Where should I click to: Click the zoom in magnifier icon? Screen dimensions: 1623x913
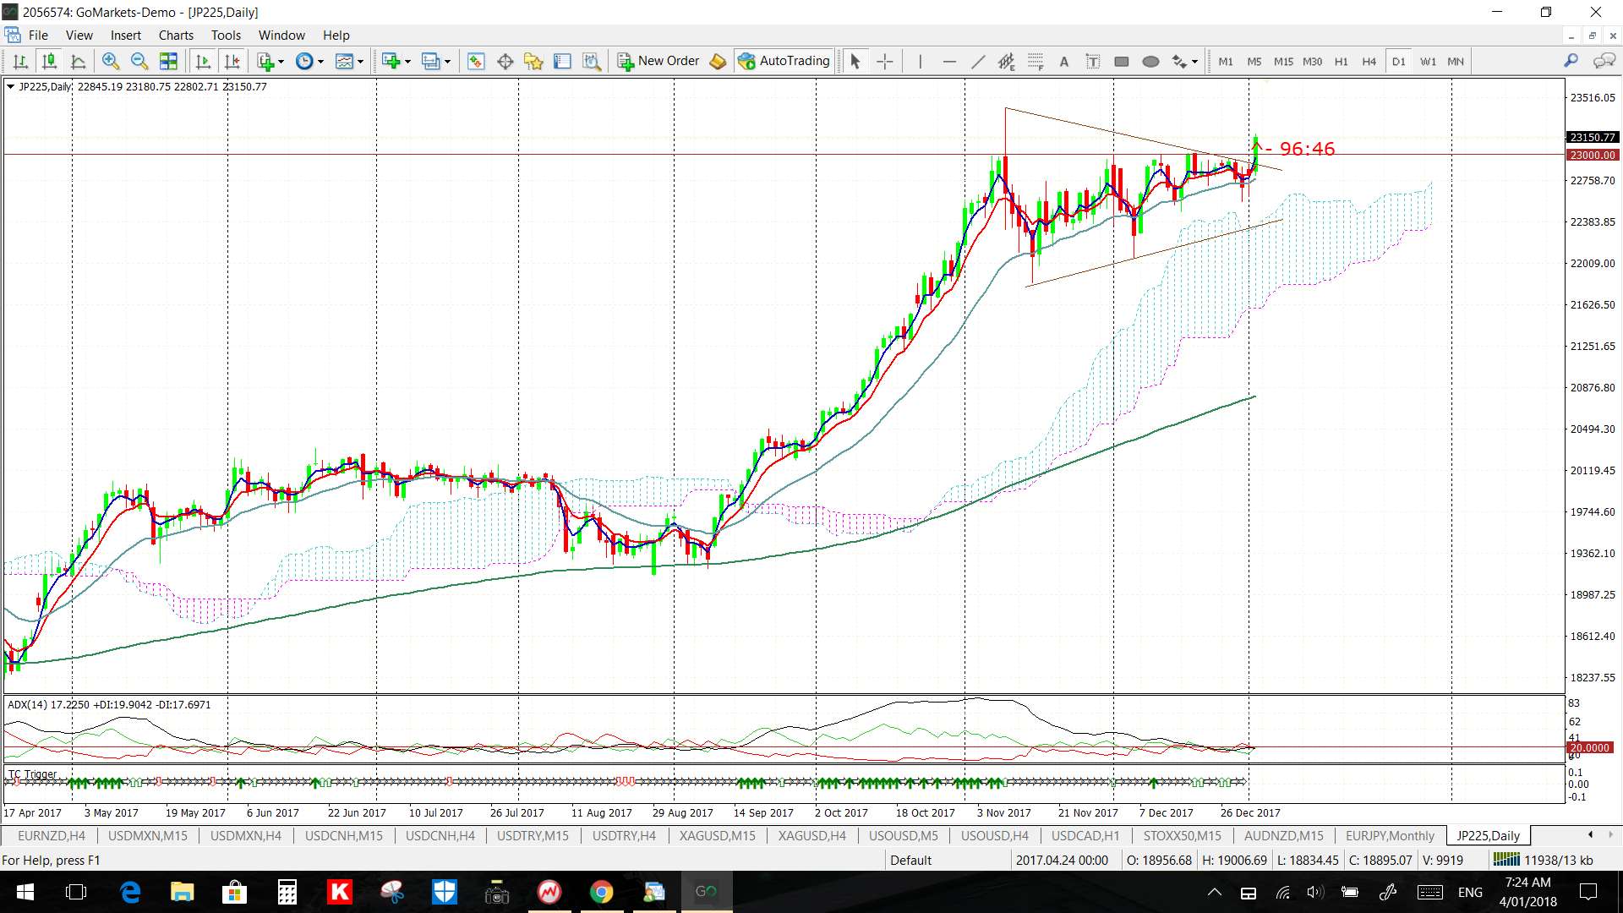click(111, 61)
